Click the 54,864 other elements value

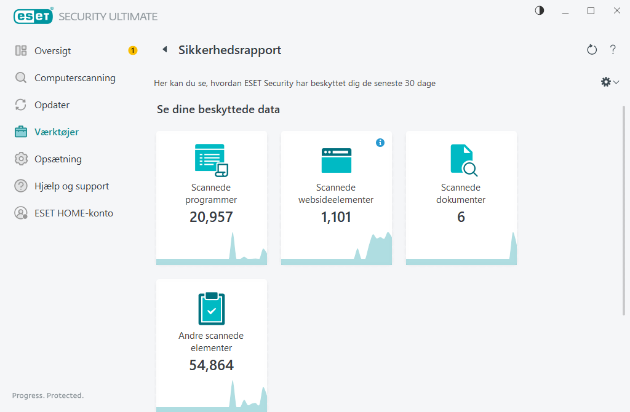[x=212, y=365]
